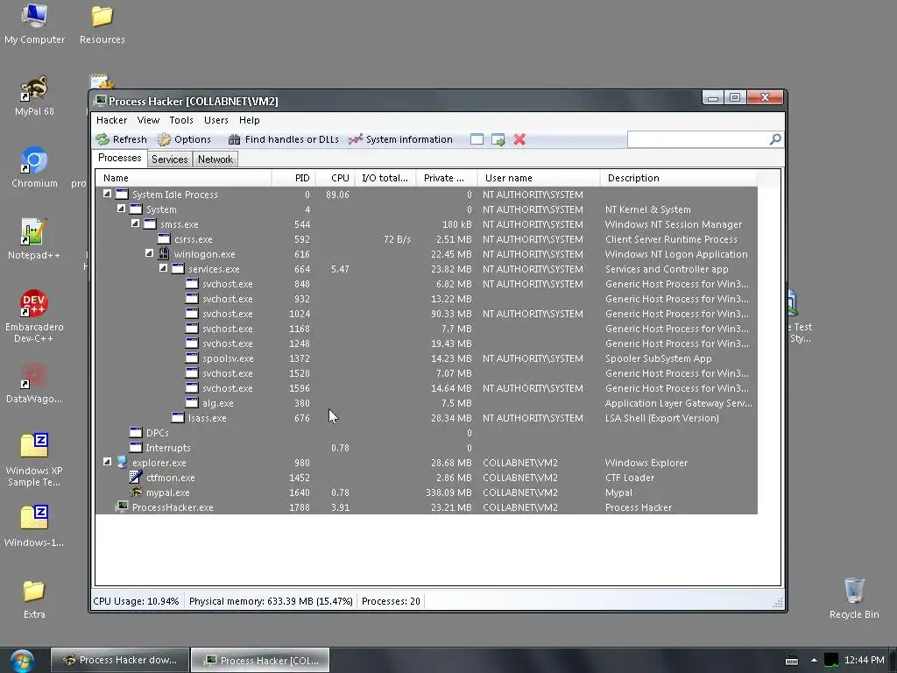Open Notepad++ desktop shortcut
Viewport: 897px width, 673px height.
pos(34,239)
